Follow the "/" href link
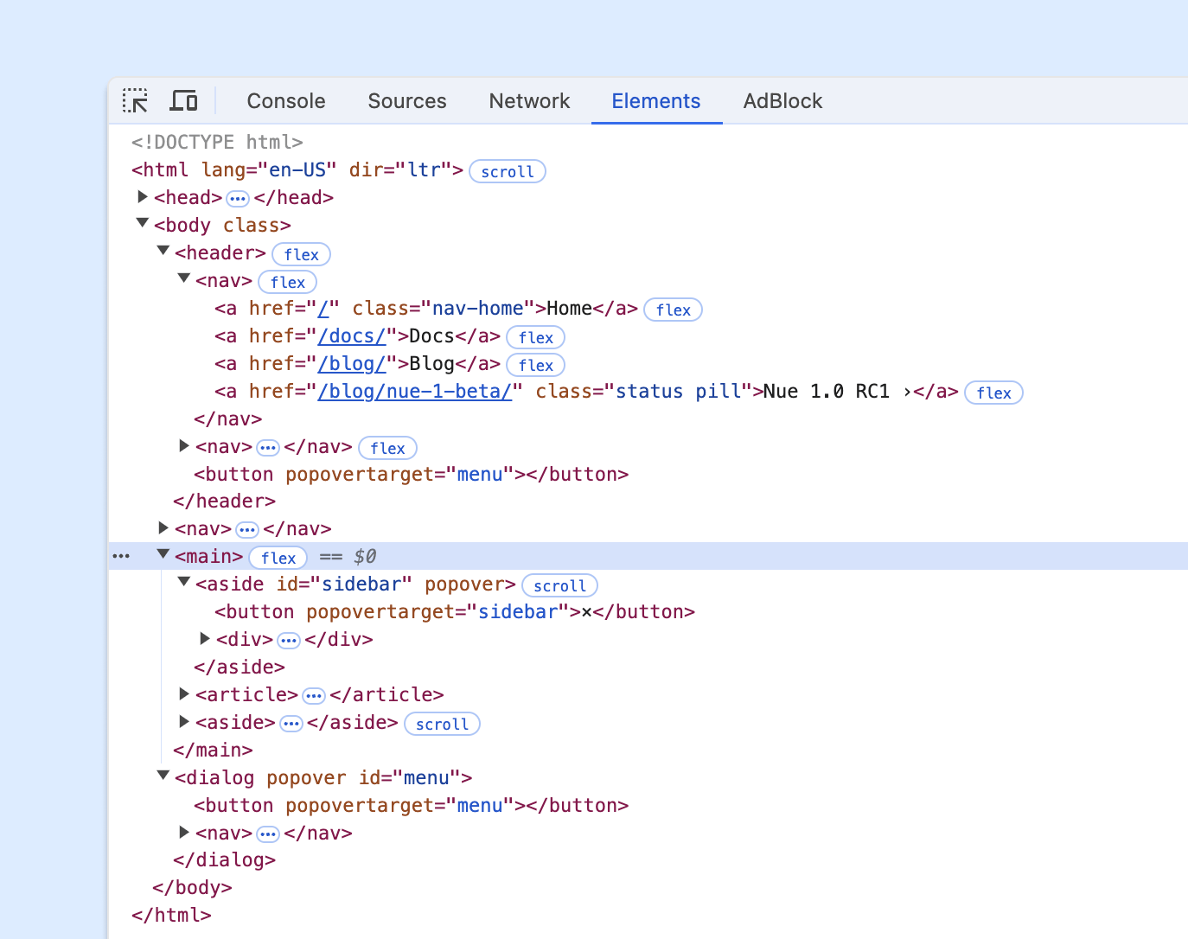Screen dimensions: 1188x939 [x=323, y=309]
